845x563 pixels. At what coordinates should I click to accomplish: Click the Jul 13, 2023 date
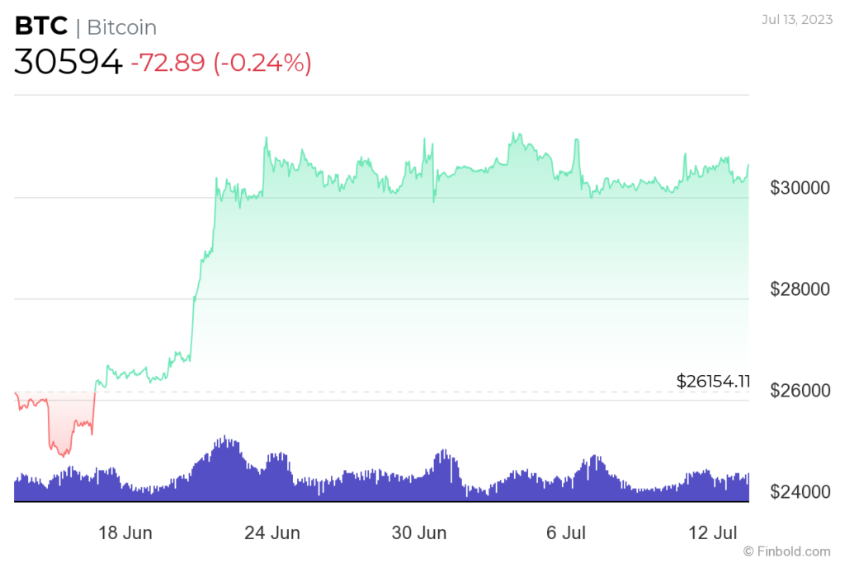click(x=797, y=20)
